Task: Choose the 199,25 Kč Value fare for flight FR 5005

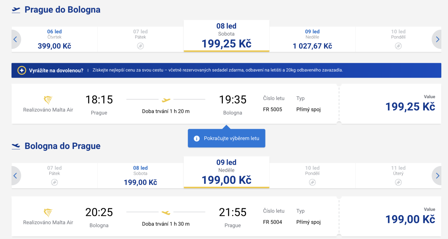Action: coord(410,106)
